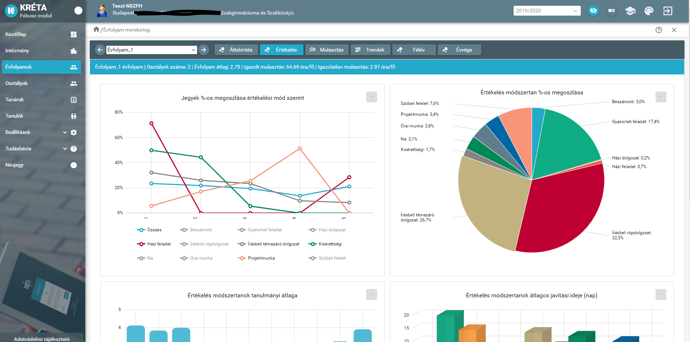The image size is (690, 342).
Task: Open the color palette theme icon
Action: coord(649,11)
